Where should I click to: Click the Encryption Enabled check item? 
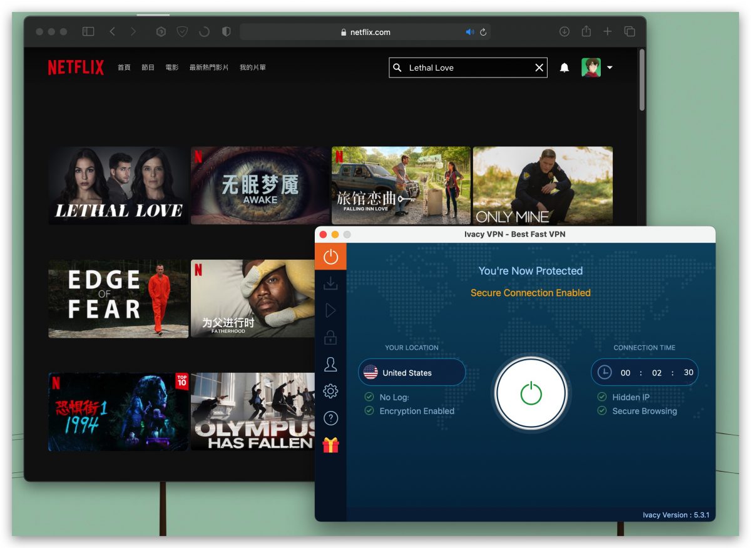pos(409,411)
